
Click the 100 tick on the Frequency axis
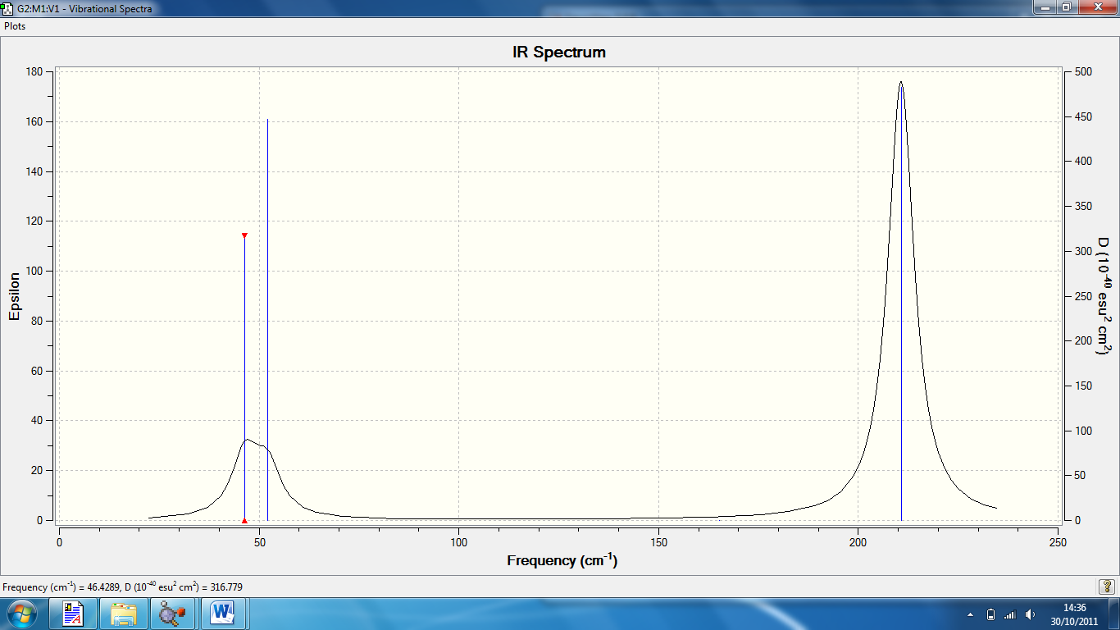pyautogui.click(x=458, y=543)
